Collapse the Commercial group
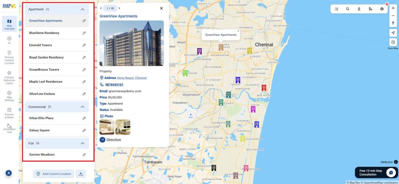Screen dimensions: 399x184 pos(82,107)
